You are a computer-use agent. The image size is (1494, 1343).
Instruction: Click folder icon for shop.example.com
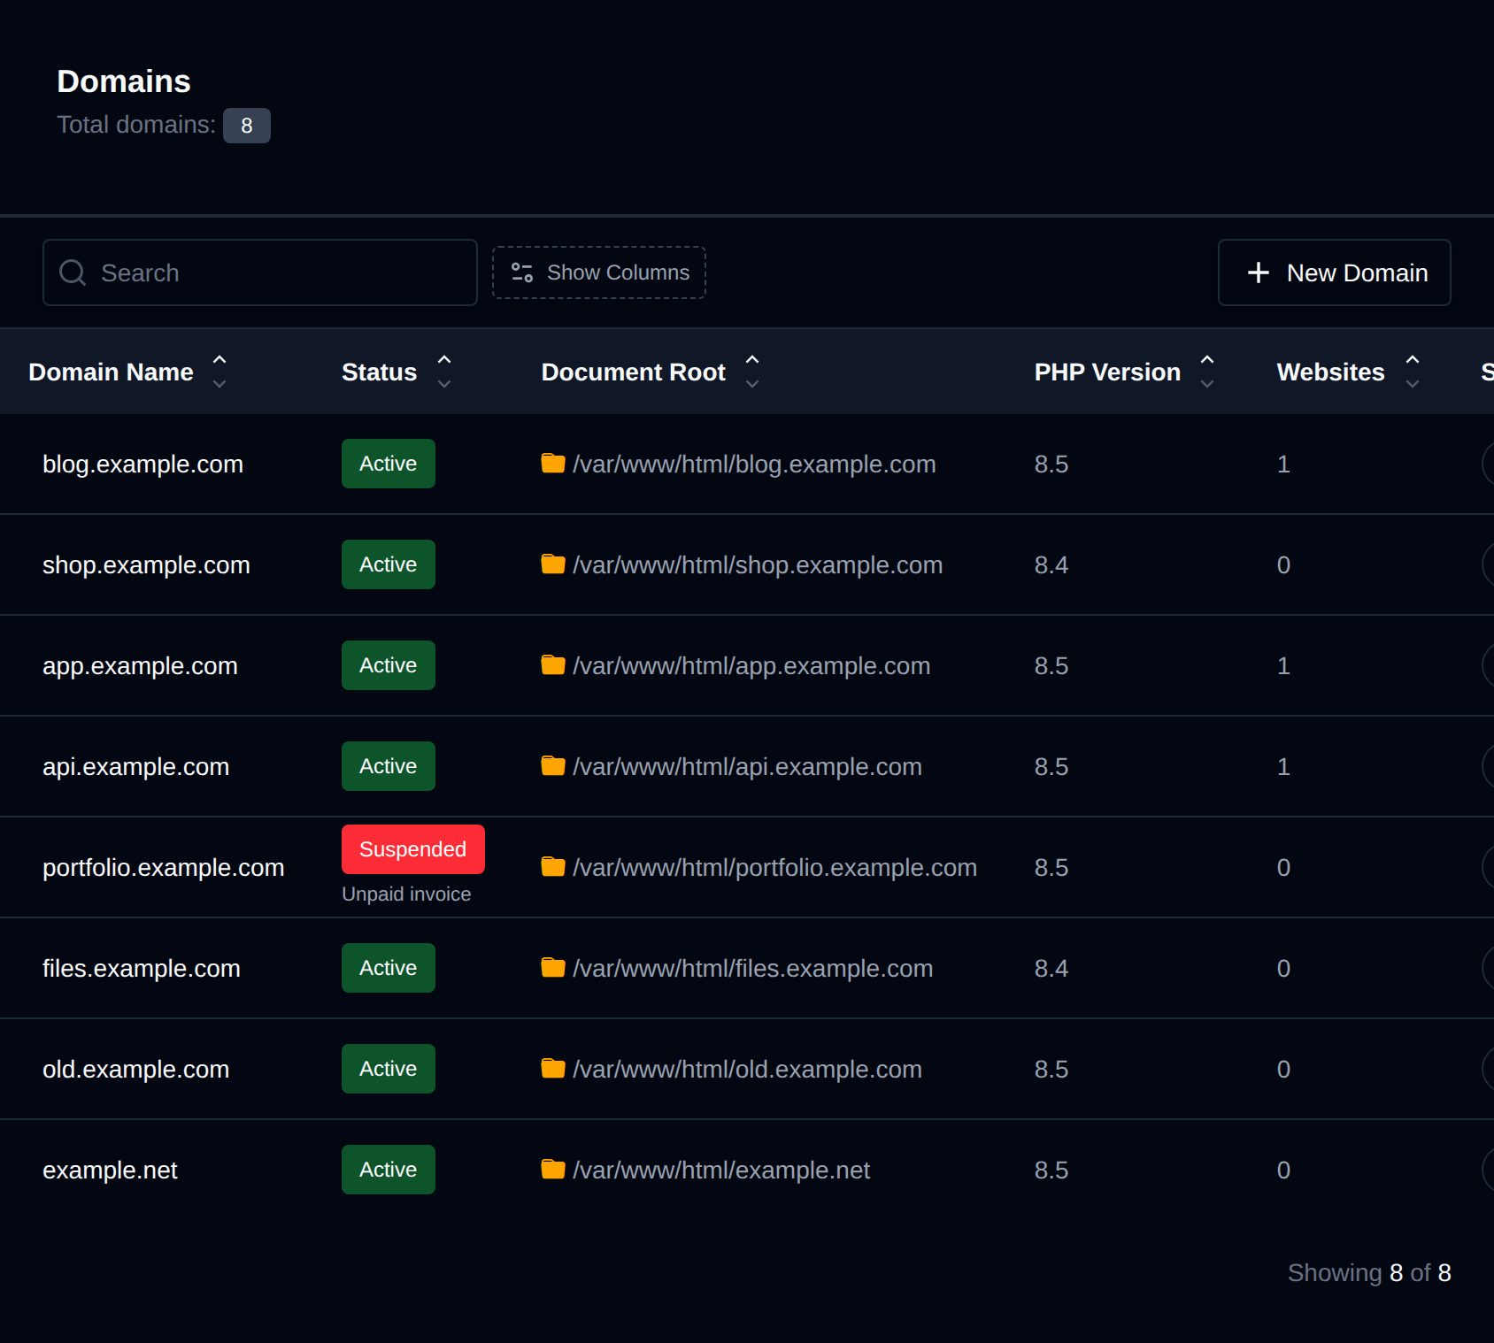tap(553, 564)
